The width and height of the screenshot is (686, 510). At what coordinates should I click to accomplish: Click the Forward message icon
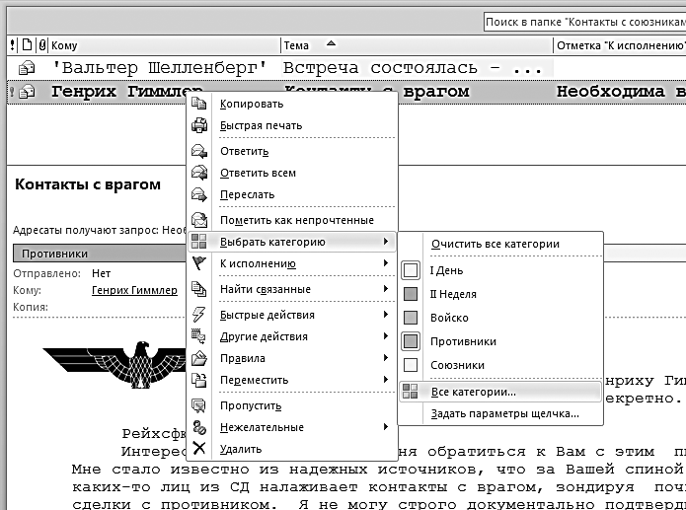point(199,195)
